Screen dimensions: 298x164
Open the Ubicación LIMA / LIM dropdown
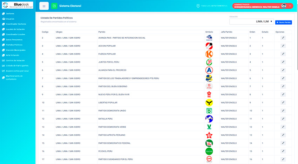point(251,22)
